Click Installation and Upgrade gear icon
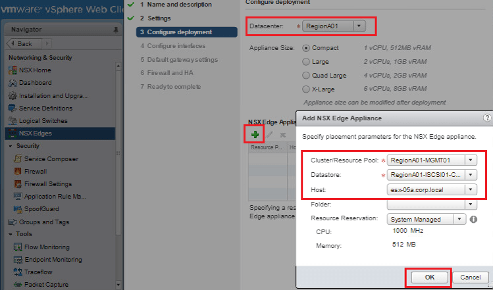 (x=13, y=96)
